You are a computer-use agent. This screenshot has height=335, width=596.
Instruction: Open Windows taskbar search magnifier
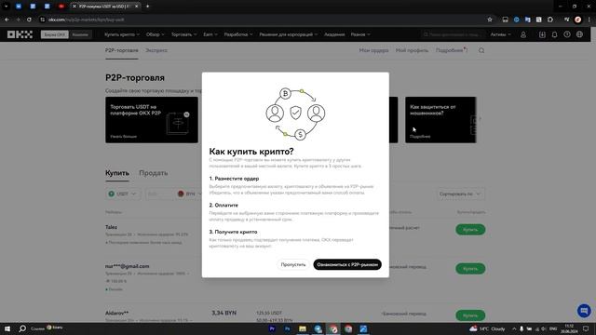pos(22,328)
